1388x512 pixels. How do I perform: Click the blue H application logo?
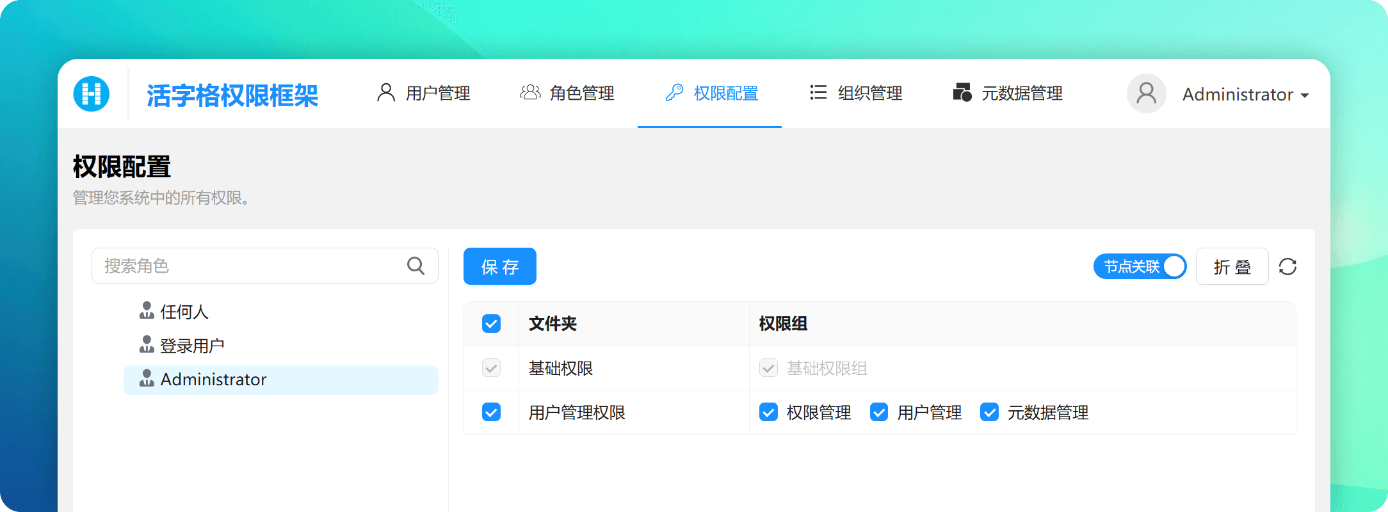coord(92,94)
